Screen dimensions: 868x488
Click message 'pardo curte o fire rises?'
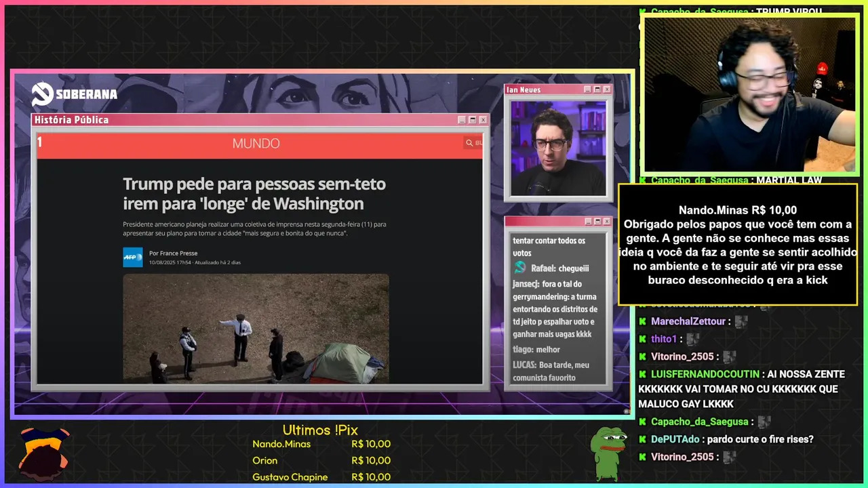[759, 439]
